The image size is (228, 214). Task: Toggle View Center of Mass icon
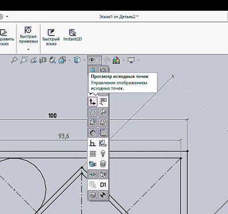(103, 195)
